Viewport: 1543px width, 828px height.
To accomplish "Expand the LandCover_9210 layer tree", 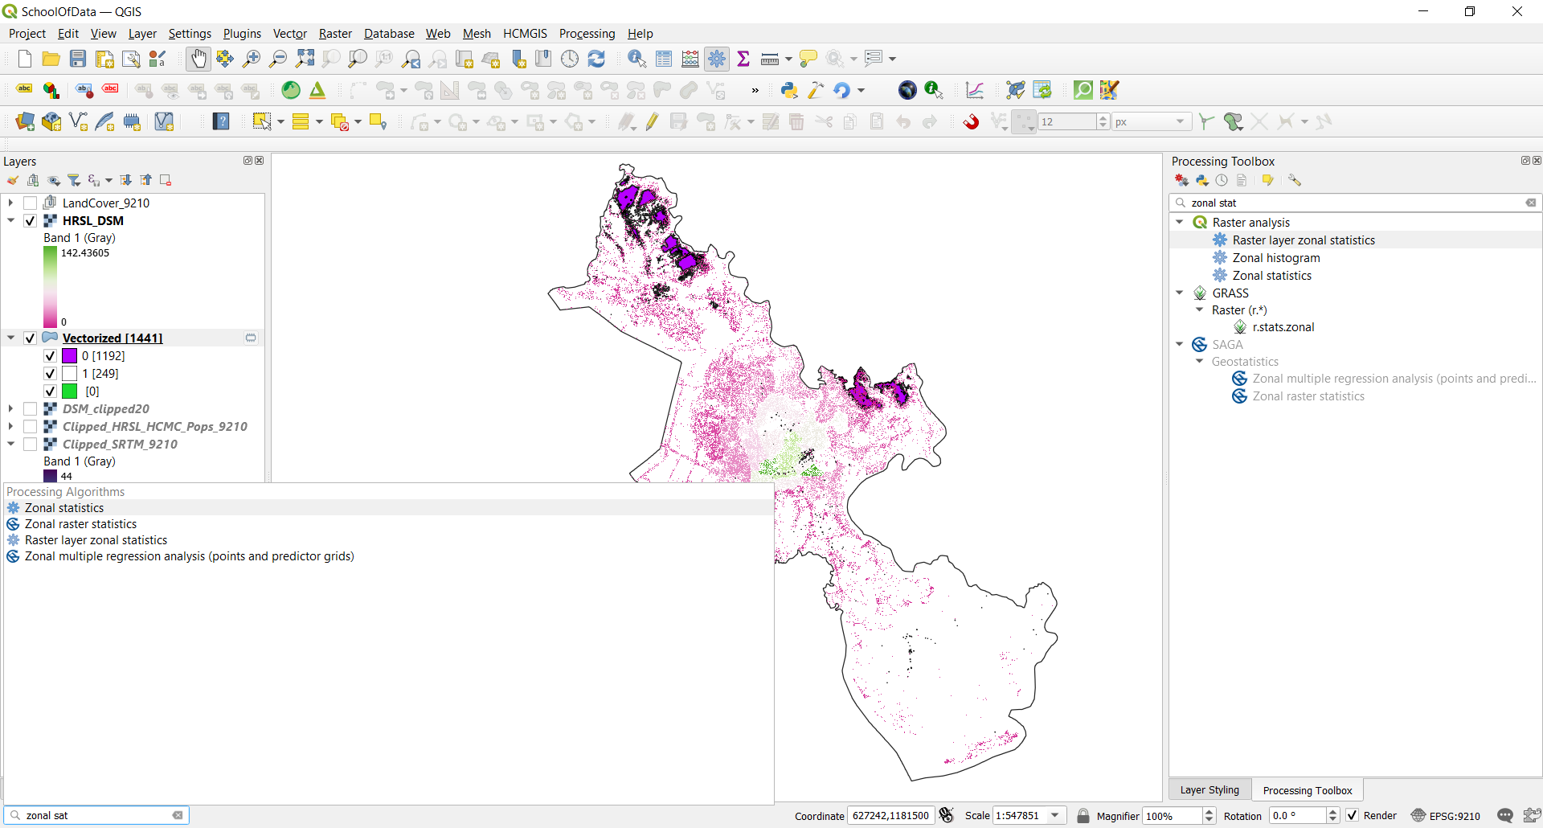I will click(11, 203).
